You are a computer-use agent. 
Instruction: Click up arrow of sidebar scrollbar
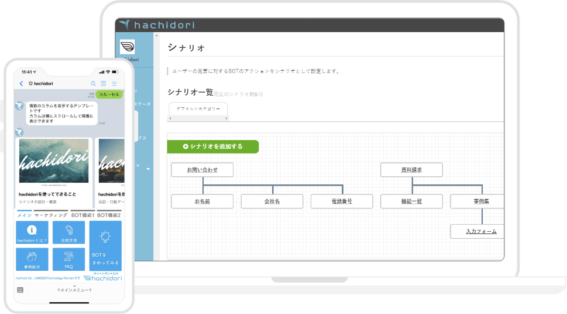(157, 36)
